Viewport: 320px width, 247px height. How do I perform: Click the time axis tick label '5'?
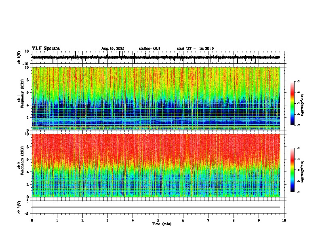(x=158, y=220)
